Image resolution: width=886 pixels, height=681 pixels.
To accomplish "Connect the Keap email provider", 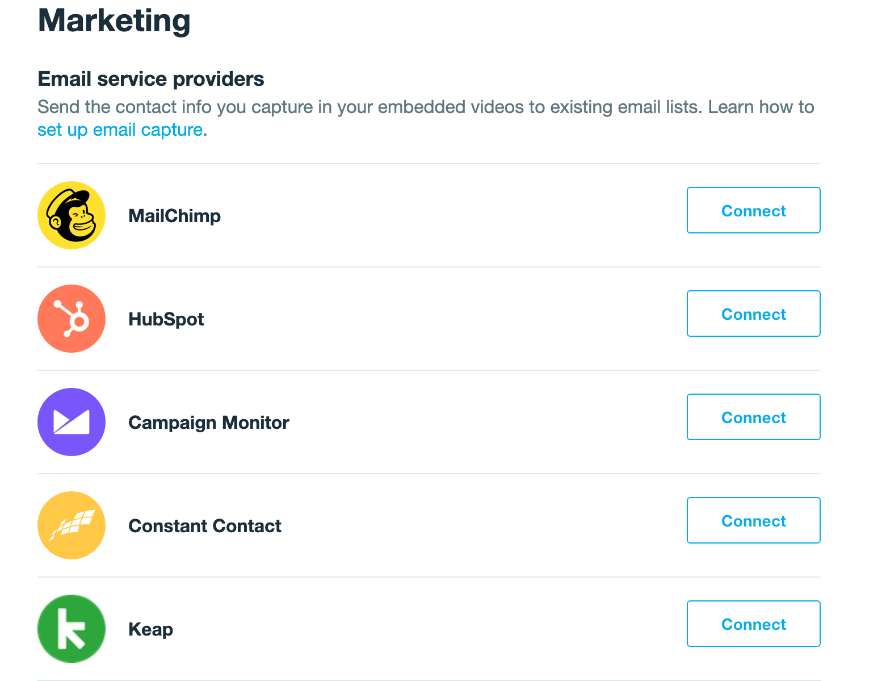I will pyautogui.click(x=753, y=624).
